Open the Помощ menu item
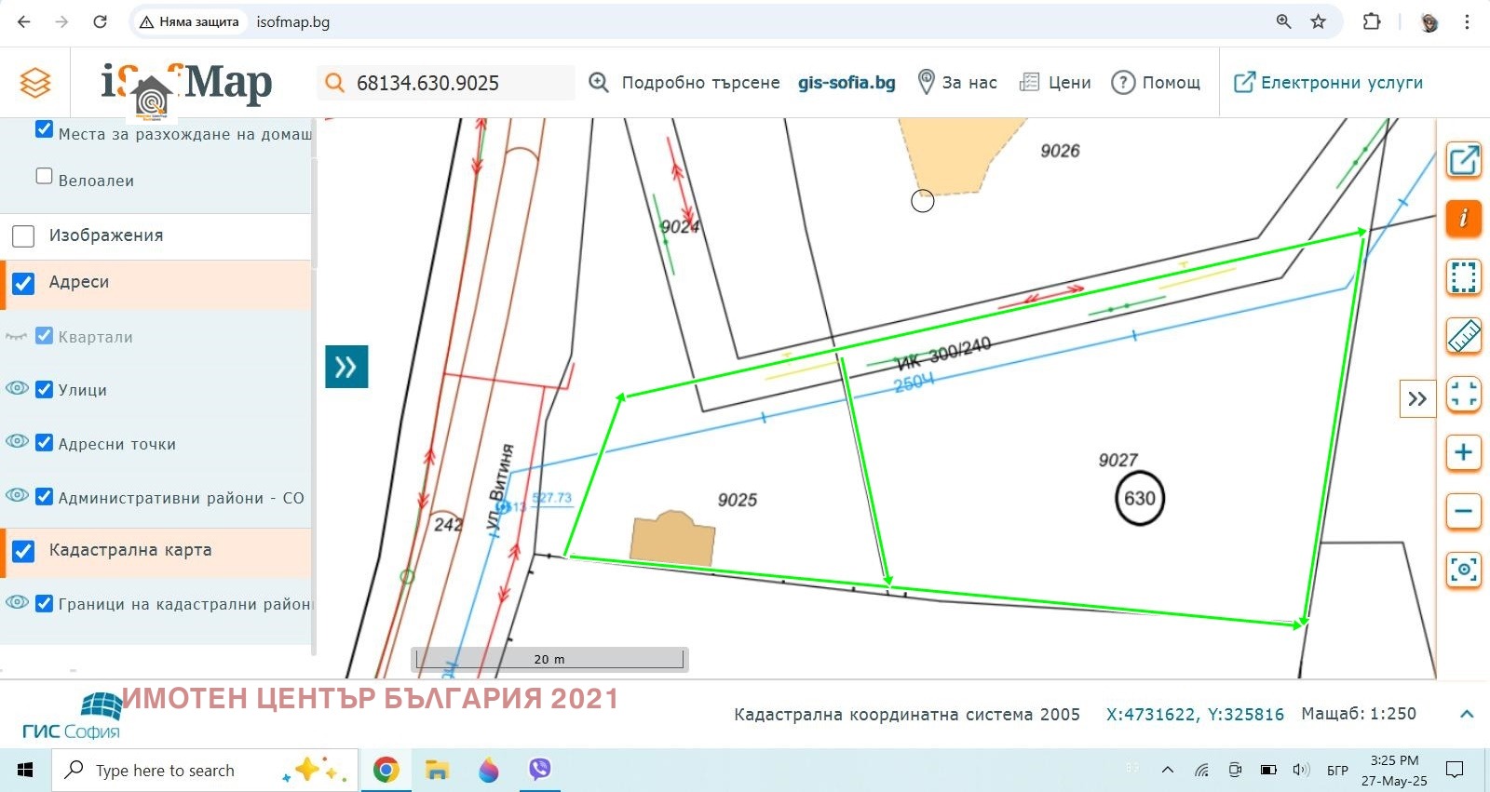The width and height of the screenshot is (1490, 792). [1156, 83]
